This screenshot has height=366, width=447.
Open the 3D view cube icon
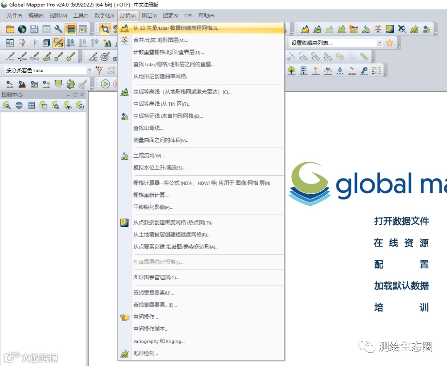(x=46, y=43)
